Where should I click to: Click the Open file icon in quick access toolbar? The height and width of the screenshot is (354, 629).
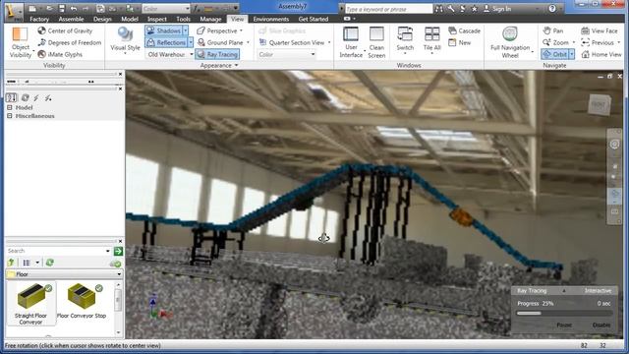49,9
